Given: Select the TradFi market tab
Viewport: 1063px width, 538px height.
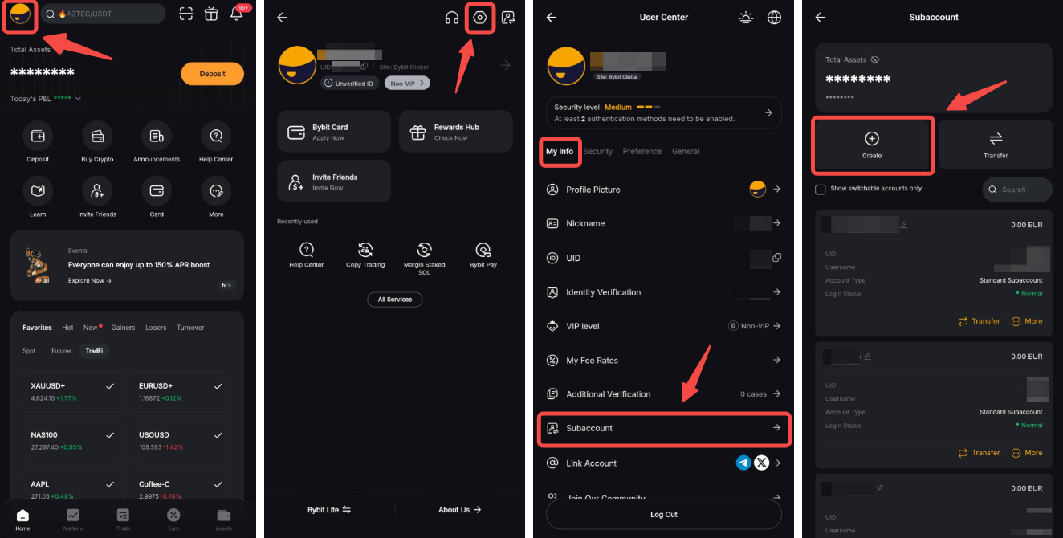Looking at the screenshot, I should click(x=94, y=351).
